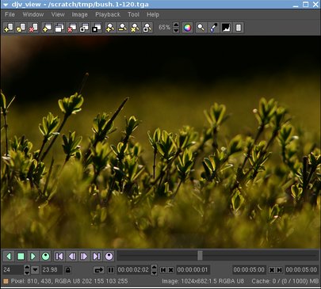321x289 pixels.
Task: Click the Zoom in magnifier icon
Action: tap(110, 28)
